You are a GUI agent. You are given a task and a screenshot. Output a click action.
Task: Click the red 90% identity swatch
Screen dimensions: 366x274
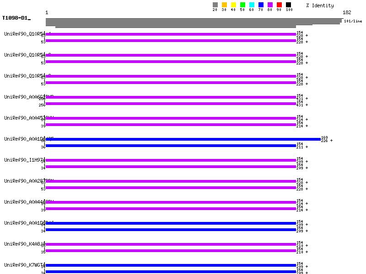pos(279,5)
